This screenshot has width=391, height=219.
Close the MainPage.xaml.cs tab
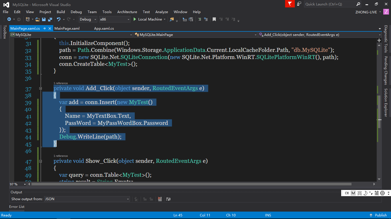coord(50,29)
